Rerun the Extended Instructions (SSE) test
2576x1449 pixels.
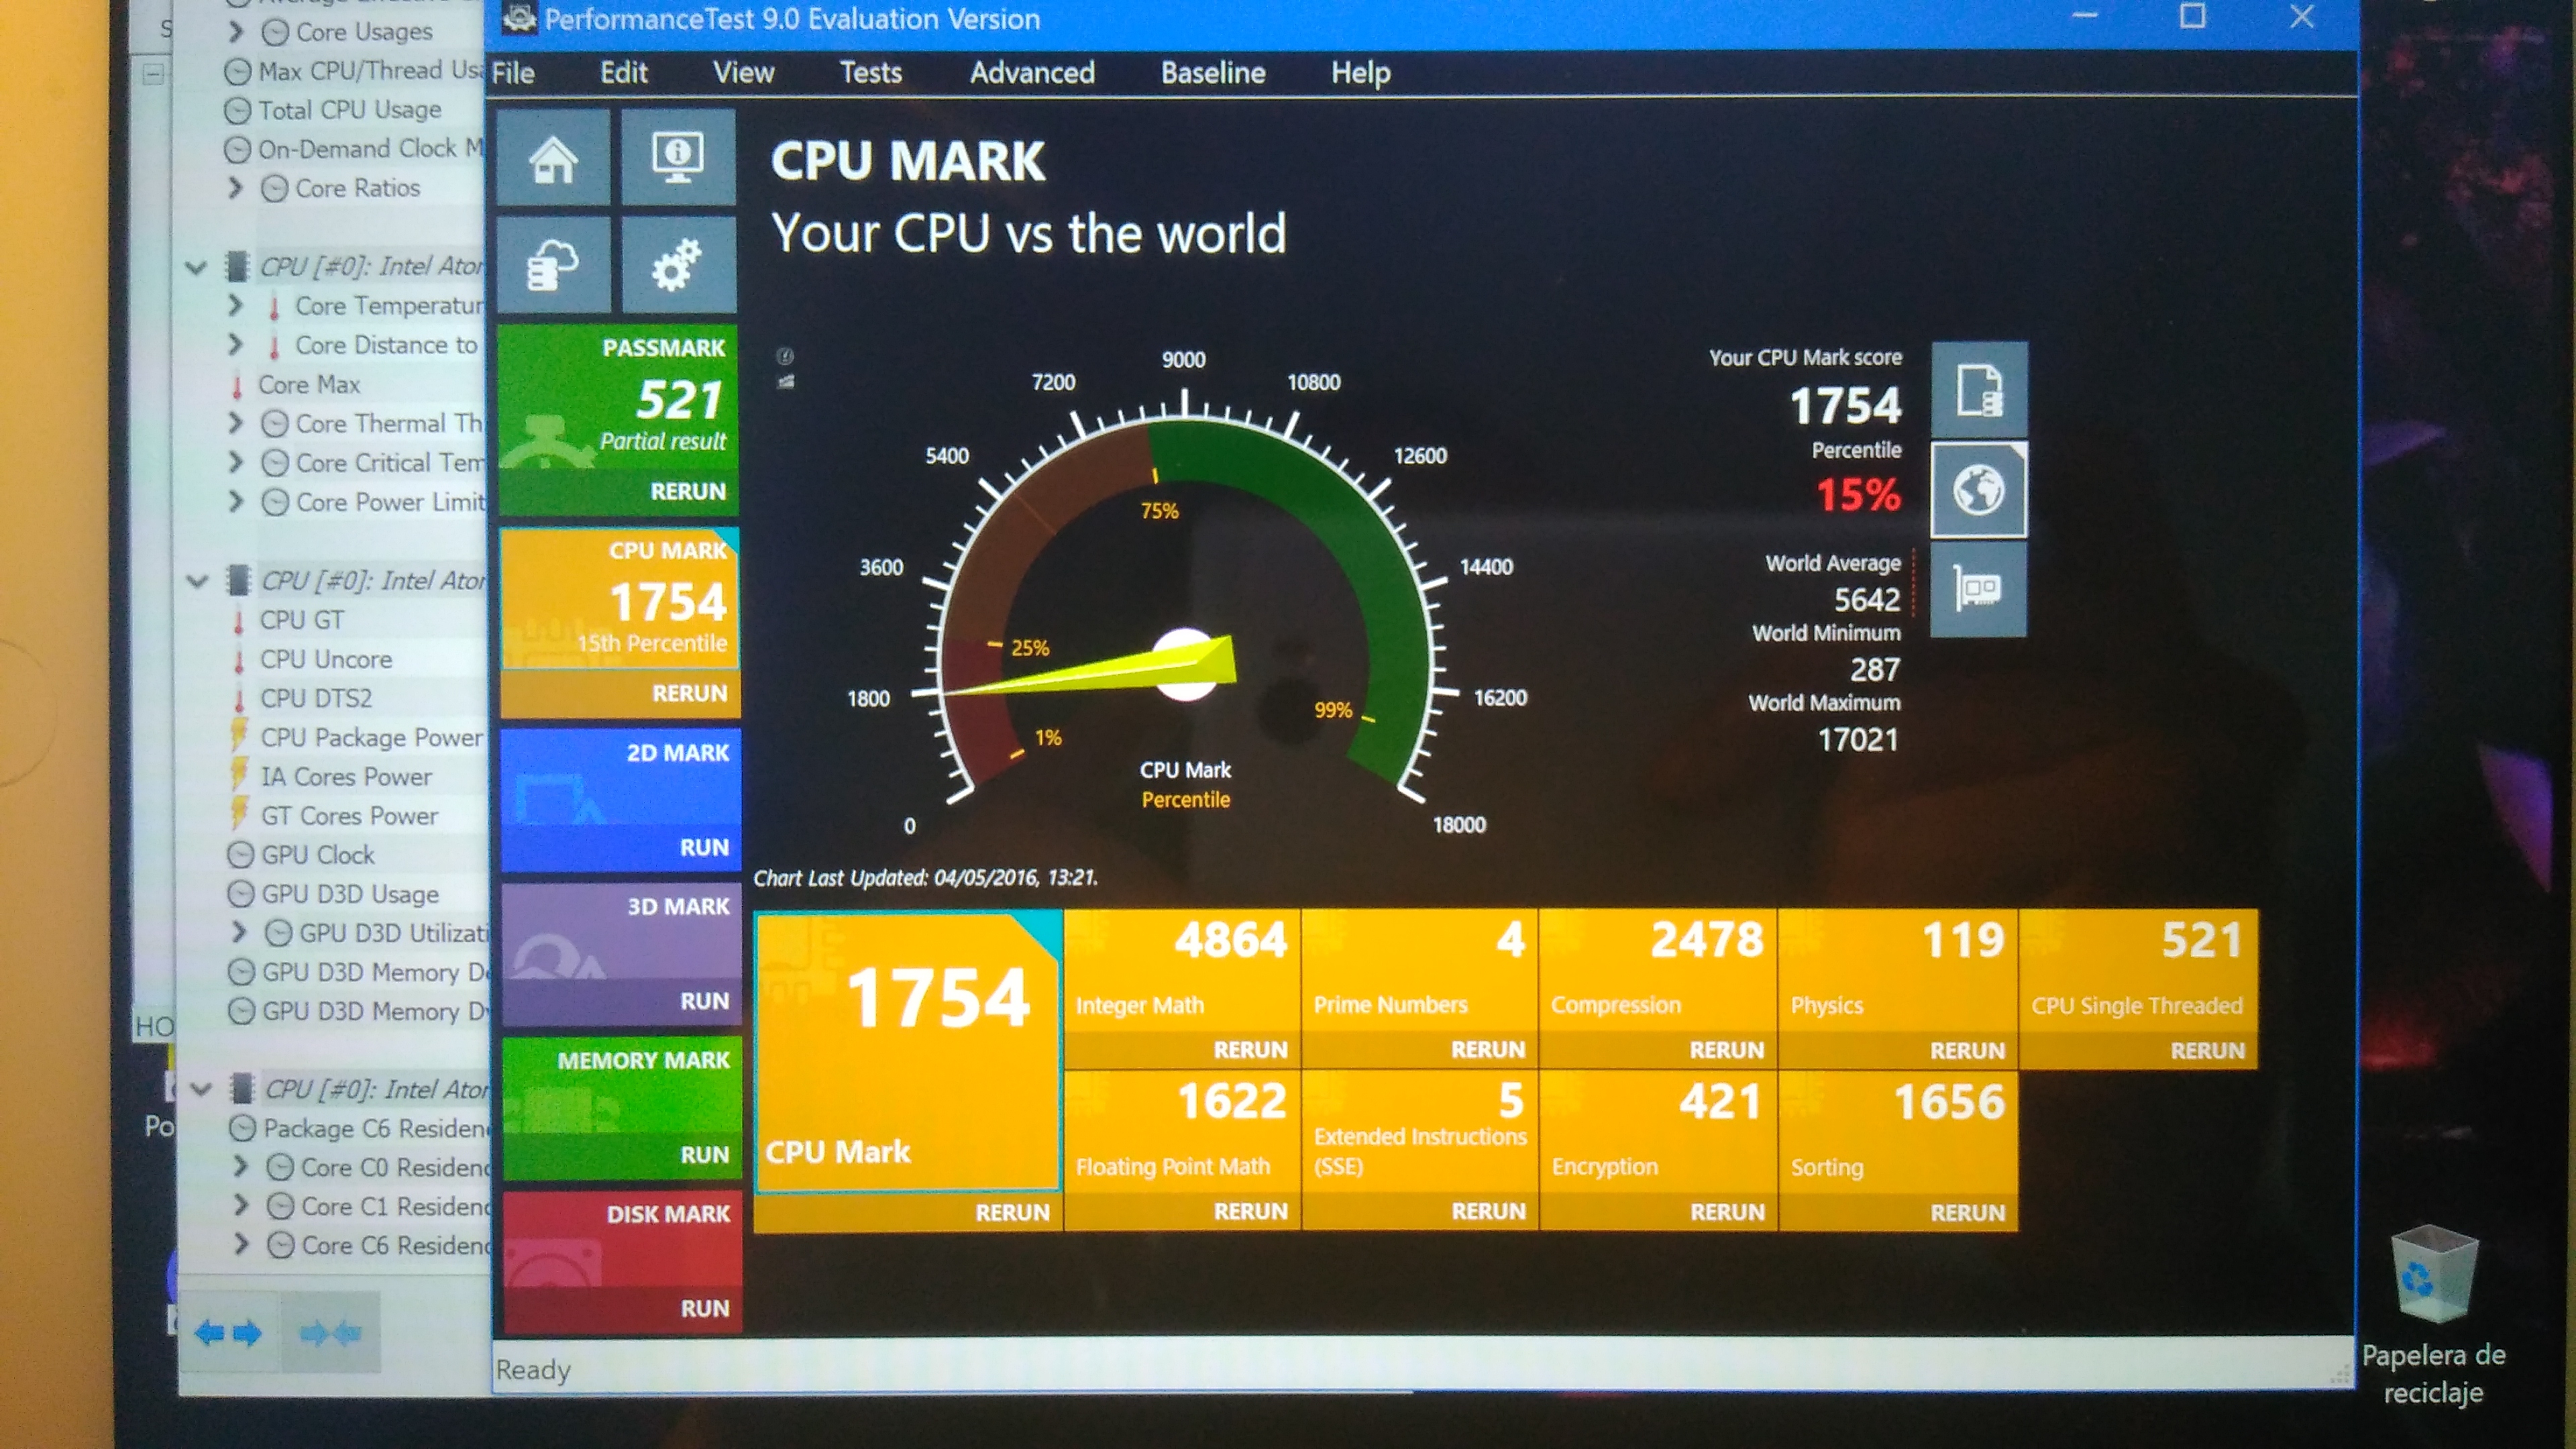click(x=1488, y=1211)
